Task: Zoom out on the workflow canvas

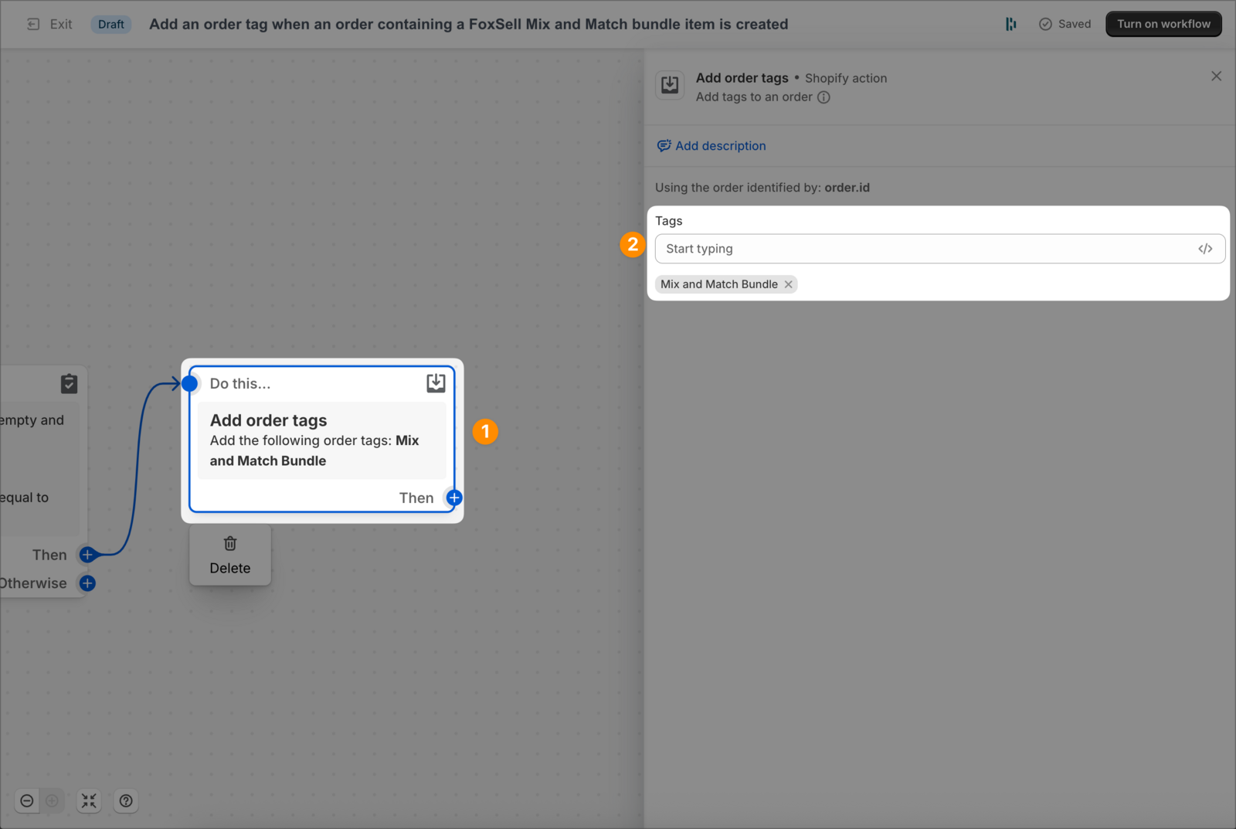Action: point(26,800)
